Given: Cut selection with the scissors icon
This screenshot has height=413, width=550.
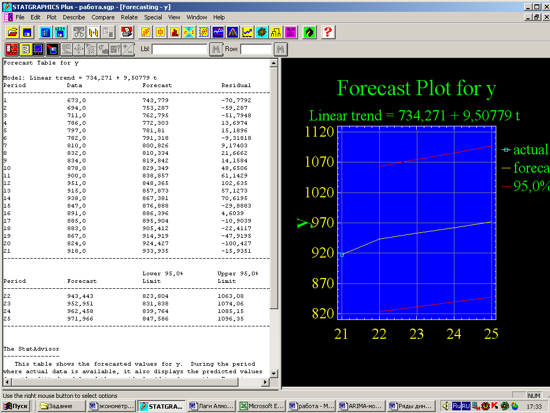Looking at the screenshot, I should 79,32.
